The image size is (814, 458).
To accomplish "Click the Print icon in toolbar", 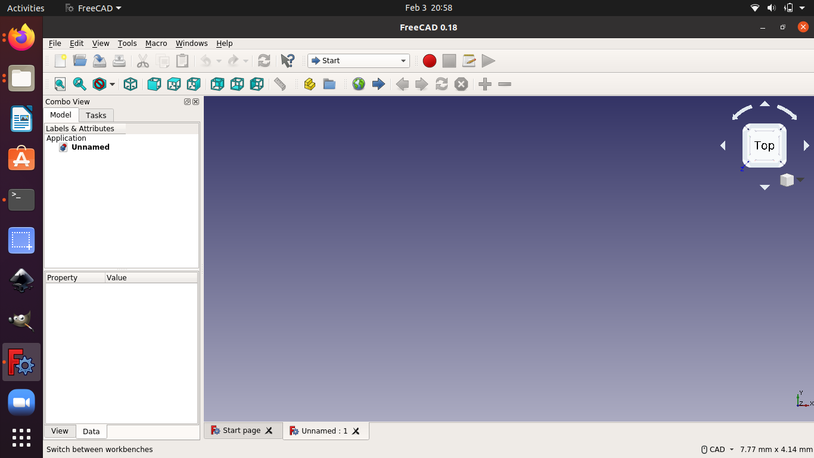I will (119, 61).
